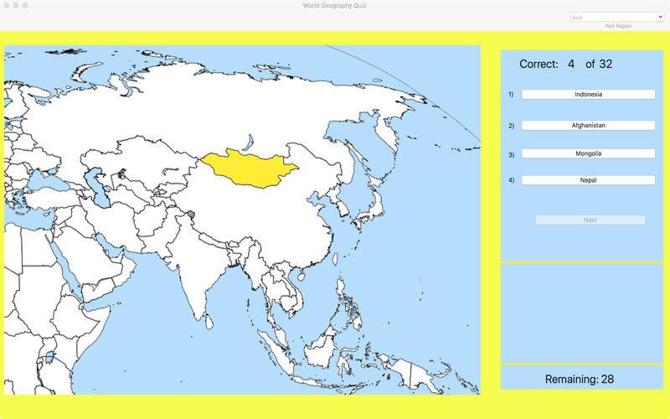Screen dimensions: 670x419
Task: Click answer number 3) label
Action: tap(511, 155)
